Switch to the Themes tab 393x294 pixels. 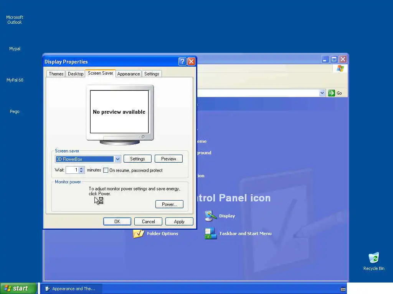tap(56, 74)
